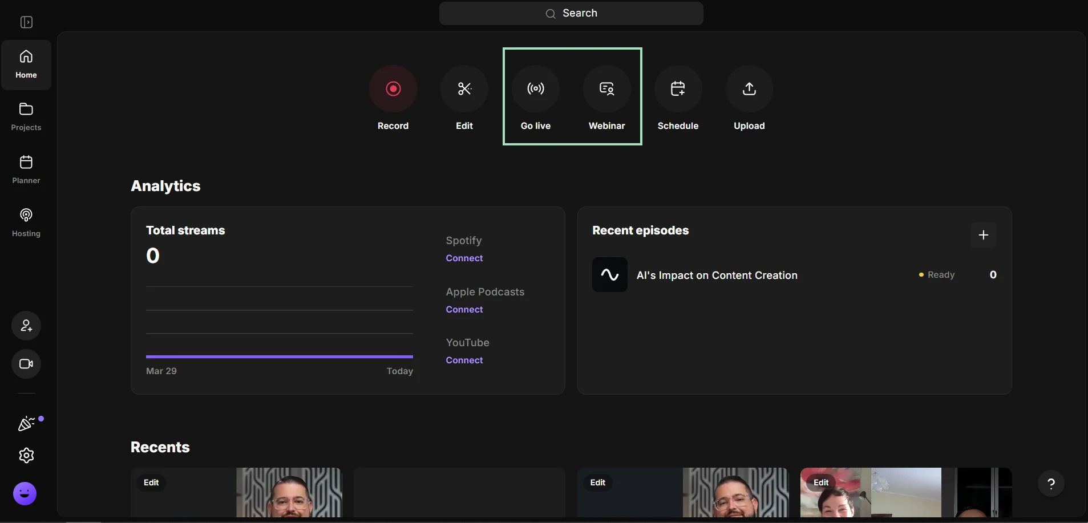Open the Hosting section in sidebar
The width and height of the screenshot is (1088, 523).
(26, 222)
